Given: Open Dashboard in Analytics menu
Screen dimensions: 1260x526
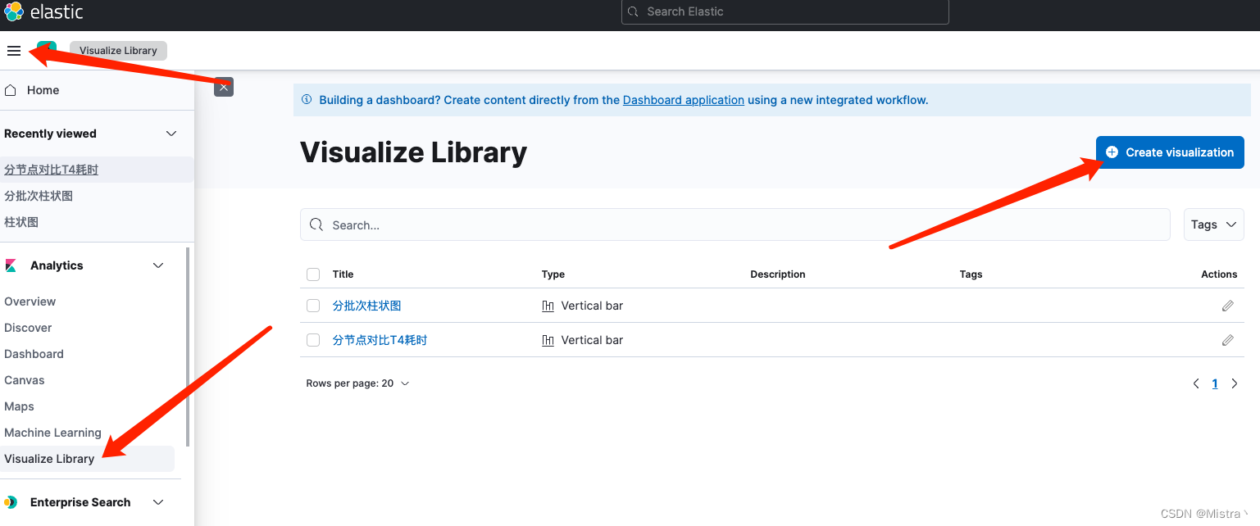Looking at the screenshot, I should click(x=34, y=354).
